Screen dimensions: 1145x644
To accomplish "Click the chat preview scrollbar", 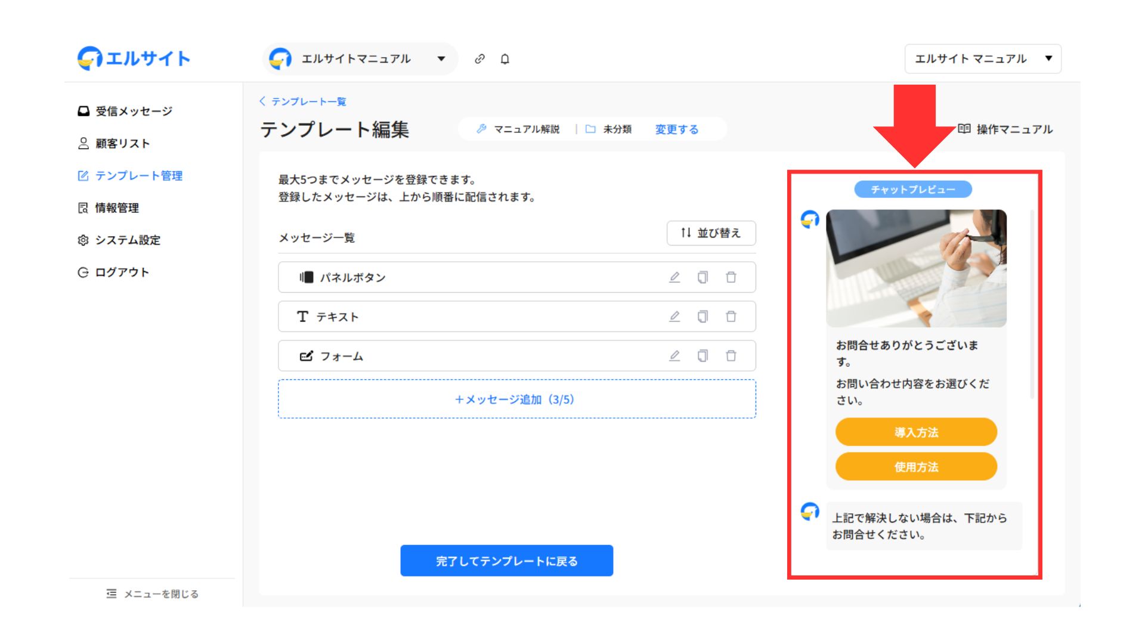I will tap(1032, 304).
